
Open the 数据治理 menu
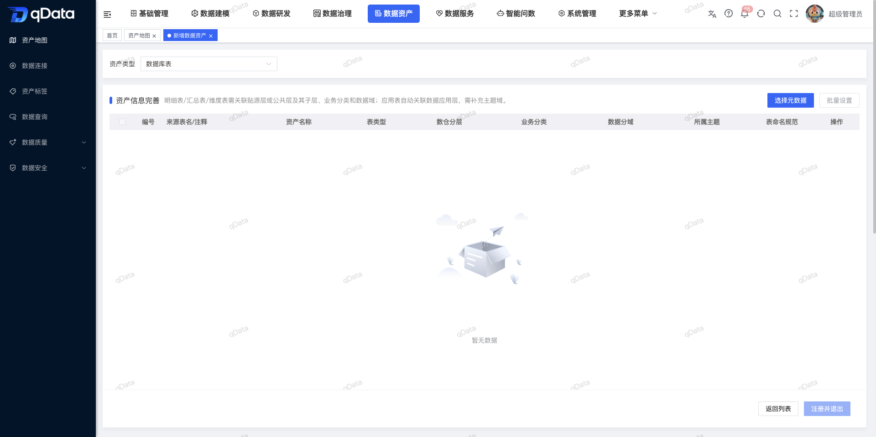click(333, 14)
